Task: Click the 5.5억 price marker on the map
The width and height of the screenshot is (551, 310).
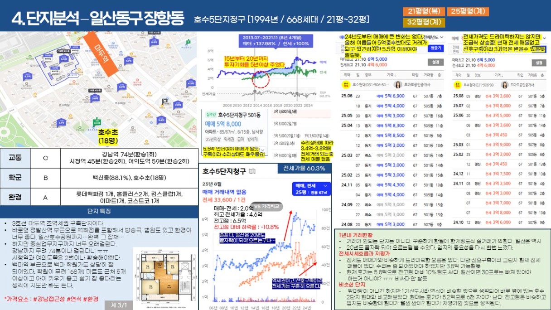Action: (x=63, y=58)
